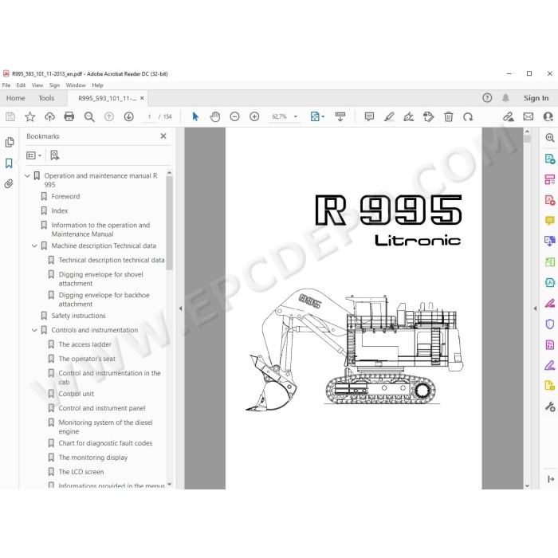Activate the Hand pan tool
The width and height of the screenshot is (558, 558).
[x=215, y=116]
